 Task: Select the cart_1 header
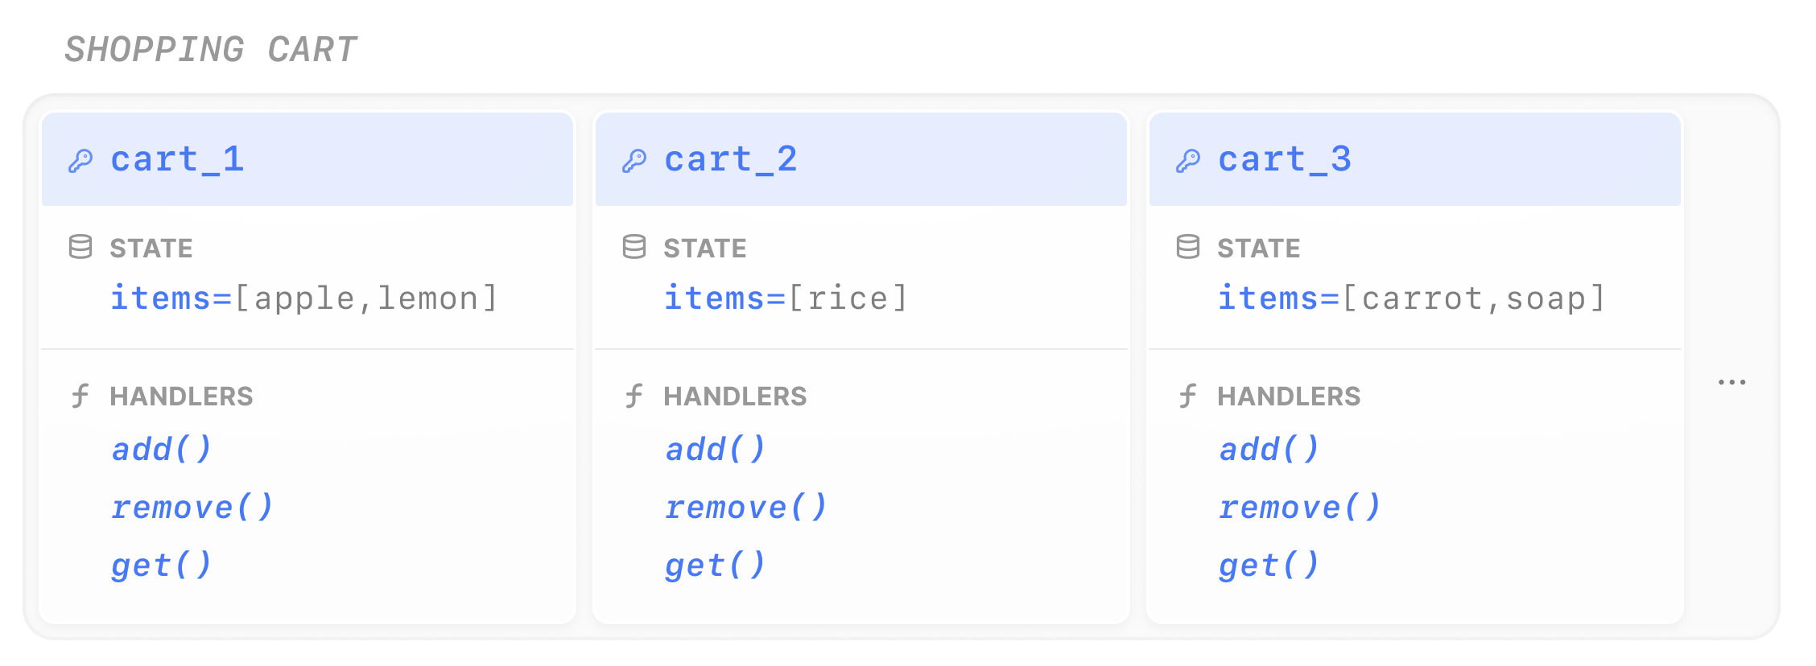307,159
